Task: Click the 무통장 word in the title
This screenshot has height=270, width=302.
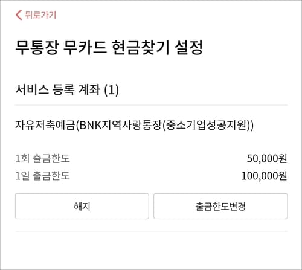Action: pyautogui.click(x=37, y=48)
